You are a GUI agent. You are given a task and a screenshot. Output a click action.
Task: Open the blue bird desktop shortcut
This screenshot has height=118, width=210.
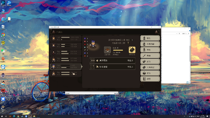click(x=3, y=99)
